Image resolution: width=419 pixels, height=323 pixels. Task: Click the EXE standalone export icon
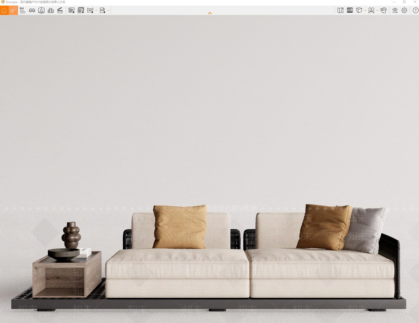pos(103,10)
